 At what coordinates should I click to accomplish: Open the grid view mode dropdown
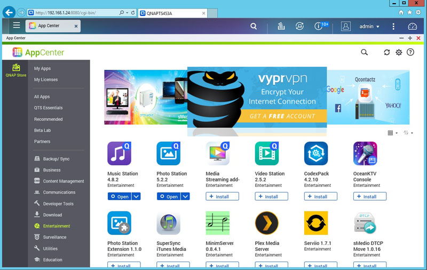point(392,133)
